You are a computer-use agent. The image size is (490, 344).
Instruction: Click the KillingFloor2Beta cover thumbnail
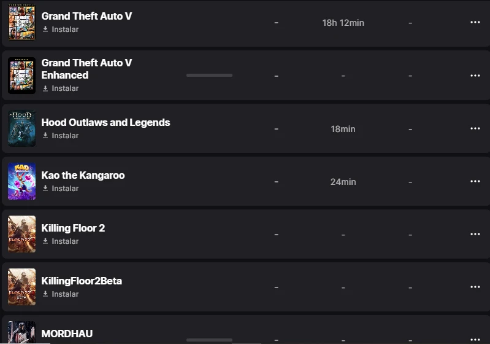(21, 287)
